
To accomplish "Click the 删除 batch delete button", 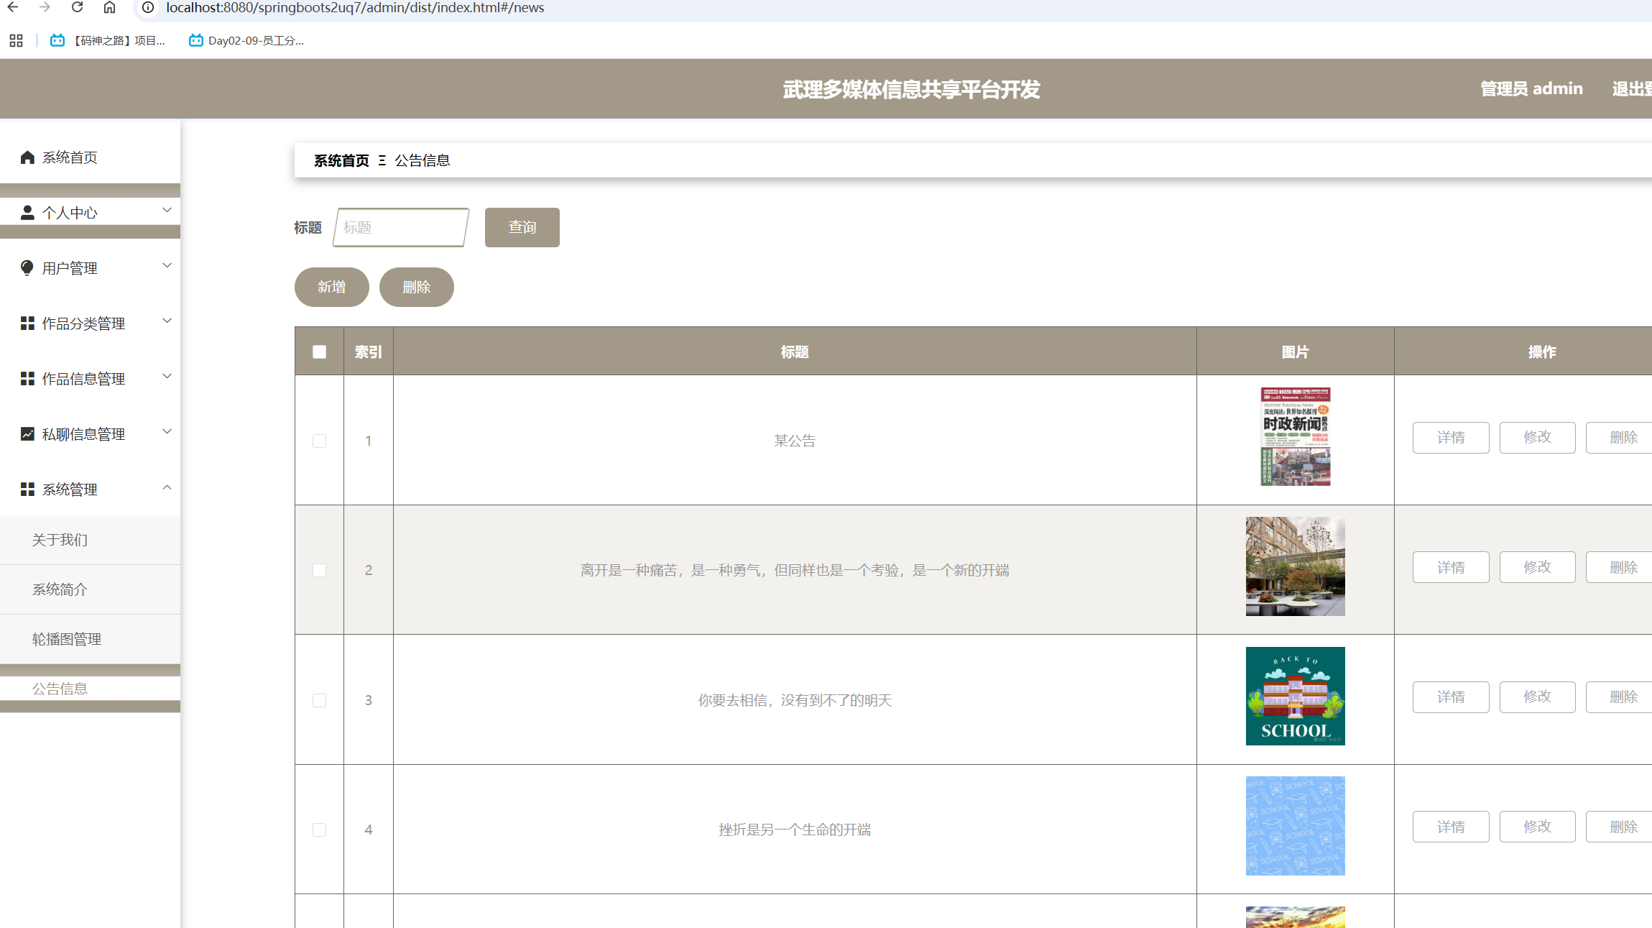I will pyautogui.click(x=417, y=287).
